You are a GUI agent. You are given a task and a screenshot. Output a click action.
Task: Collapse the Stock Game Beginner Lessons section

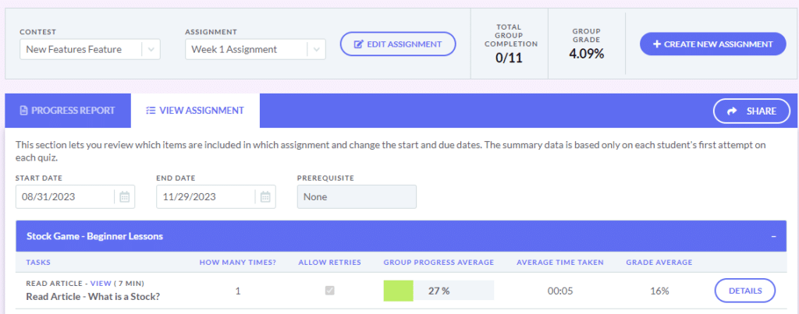coord(773,236)
